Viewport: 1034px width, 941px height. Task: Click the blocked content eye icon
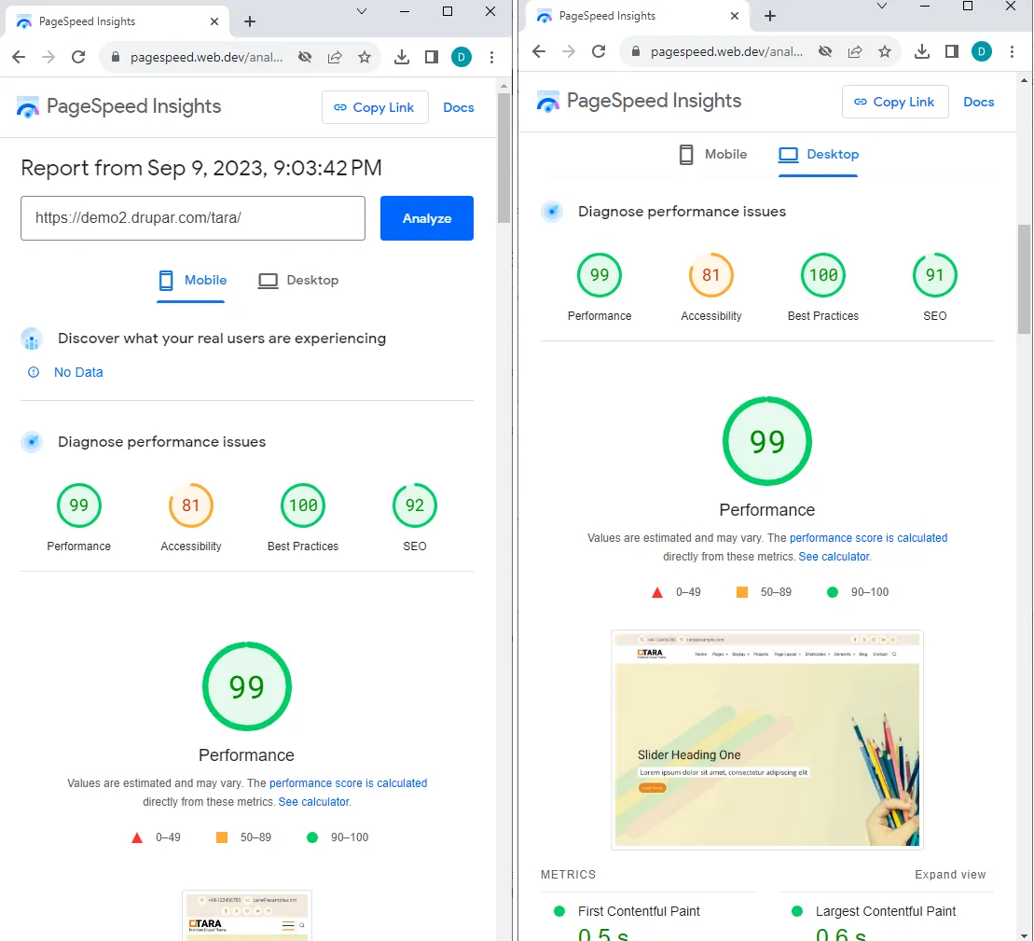pyautogui.click(x=305, y=57)
